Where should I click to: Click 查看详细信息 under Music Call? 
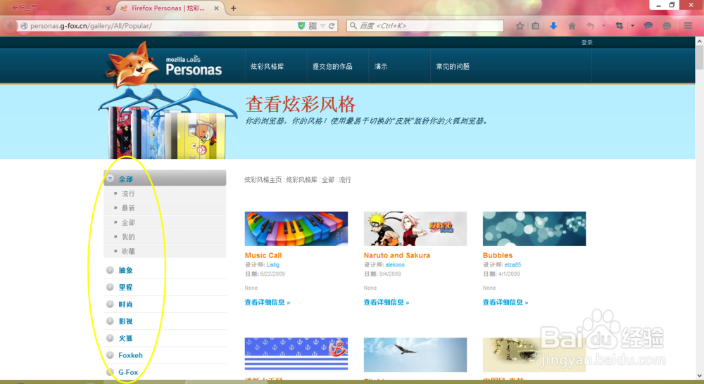coord(267,302)
